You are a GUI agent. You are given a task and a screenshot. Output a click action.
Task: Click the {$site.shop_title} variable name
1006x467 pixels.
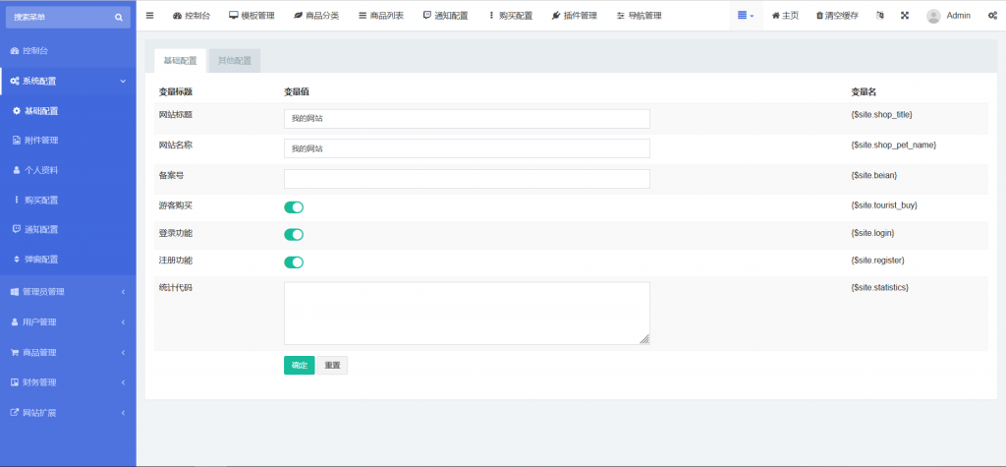(x=881, y=114)
